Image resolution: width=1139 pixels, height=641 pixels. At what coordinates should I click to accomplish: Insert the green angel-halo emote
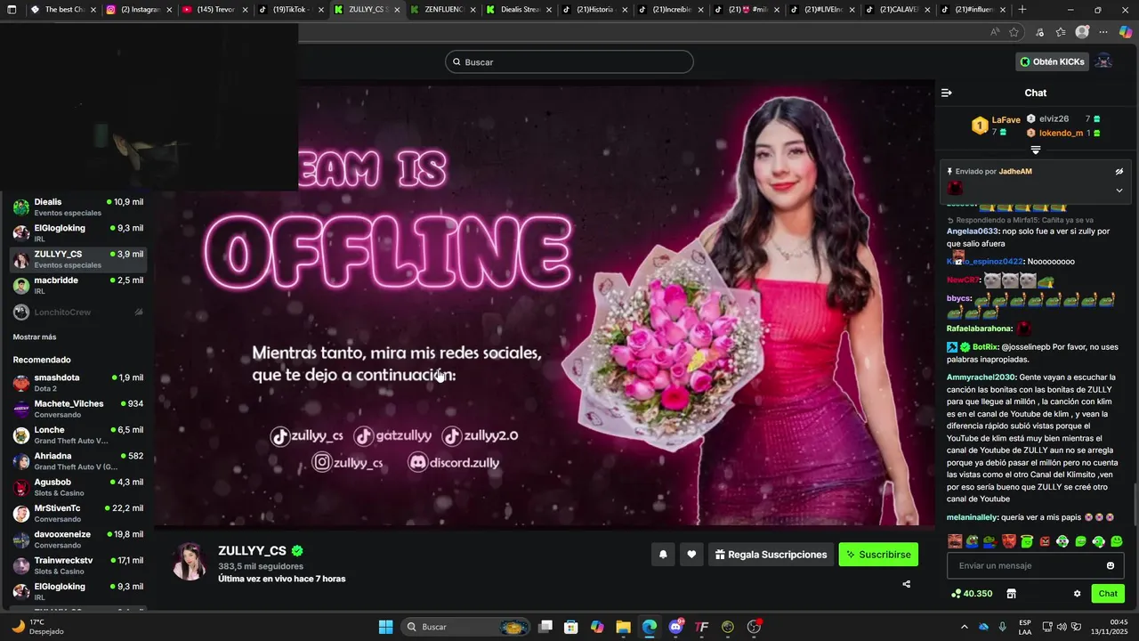point(1027,541)
